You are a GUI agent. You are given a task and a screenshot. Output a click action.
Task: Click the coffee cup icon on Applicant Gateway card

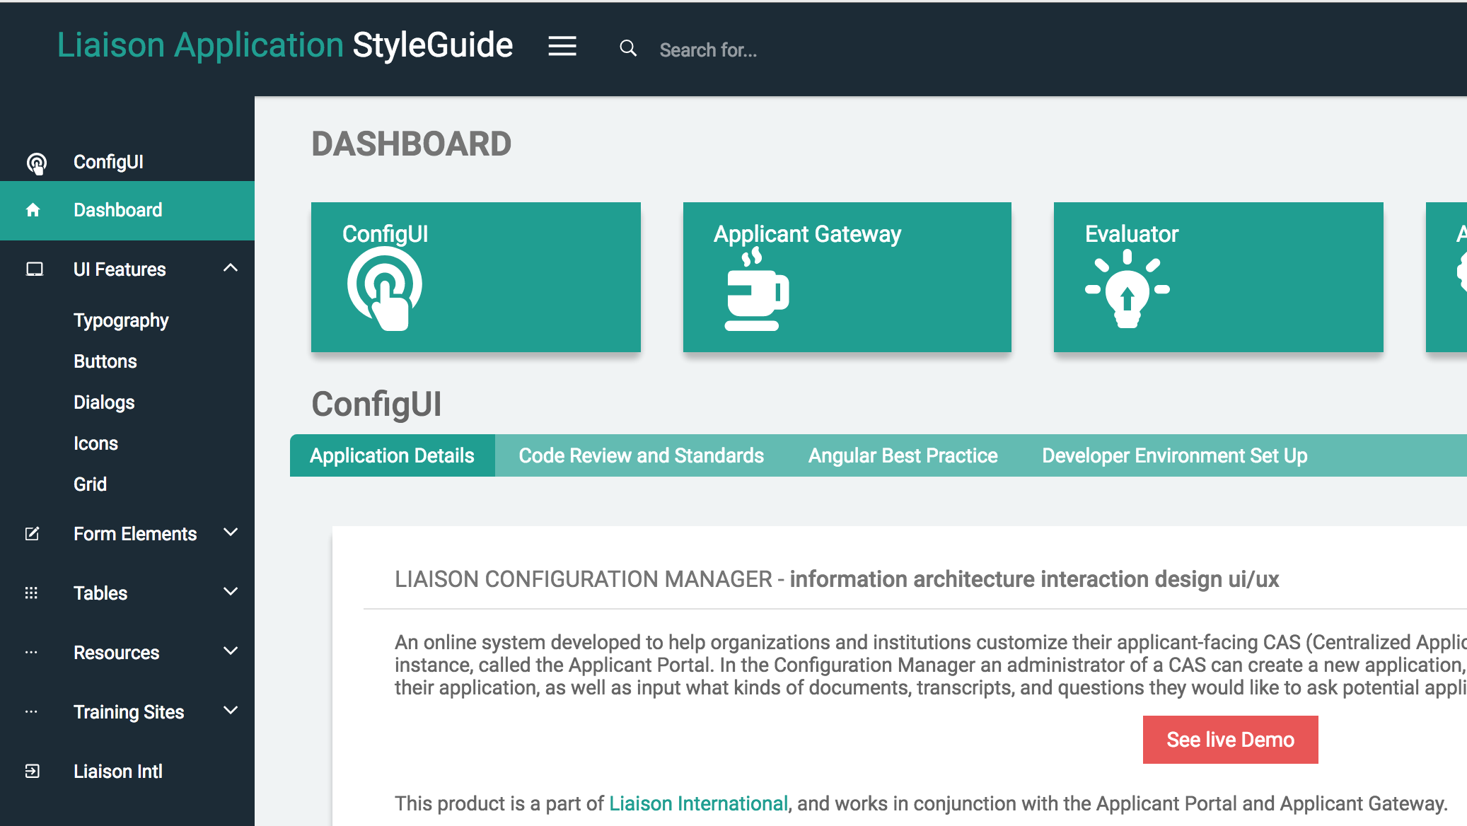[756, 289]
